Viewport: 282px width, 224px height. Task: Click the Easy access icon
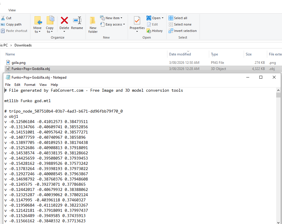tap(102, 24)
